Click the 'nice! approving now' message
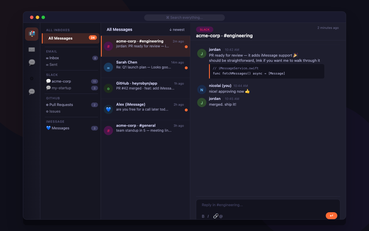This screenshot has height=231, width=369. (229, 92)
